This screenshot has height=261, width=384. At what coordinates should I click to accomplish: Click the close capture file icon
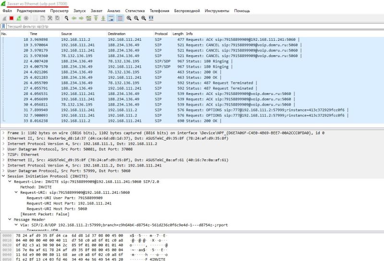pos(50,18)
